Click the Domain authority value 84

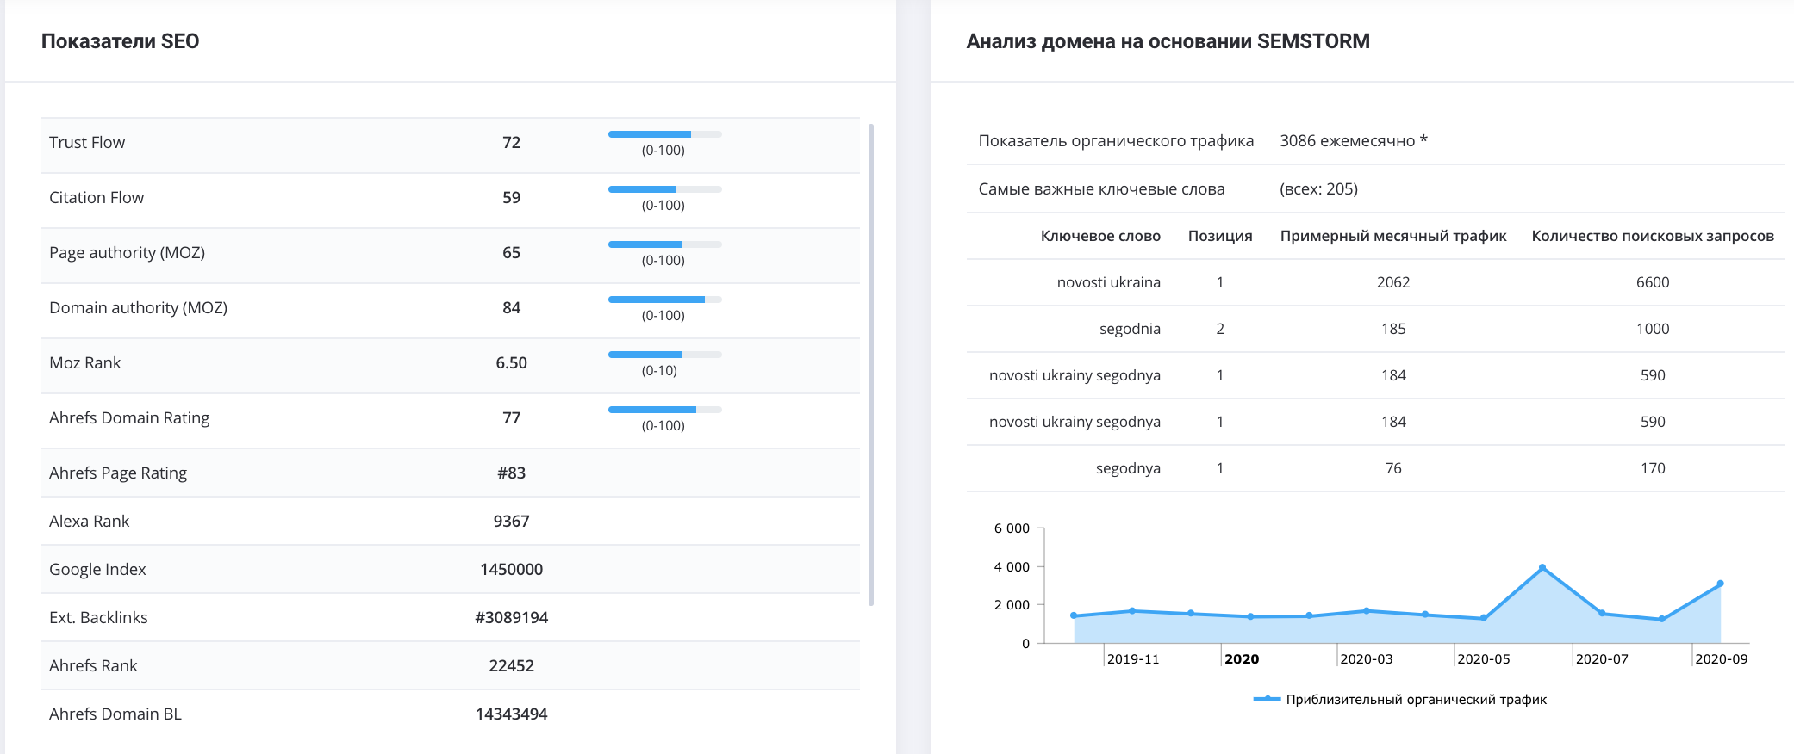pyautogui.click(x=512, y=307)
